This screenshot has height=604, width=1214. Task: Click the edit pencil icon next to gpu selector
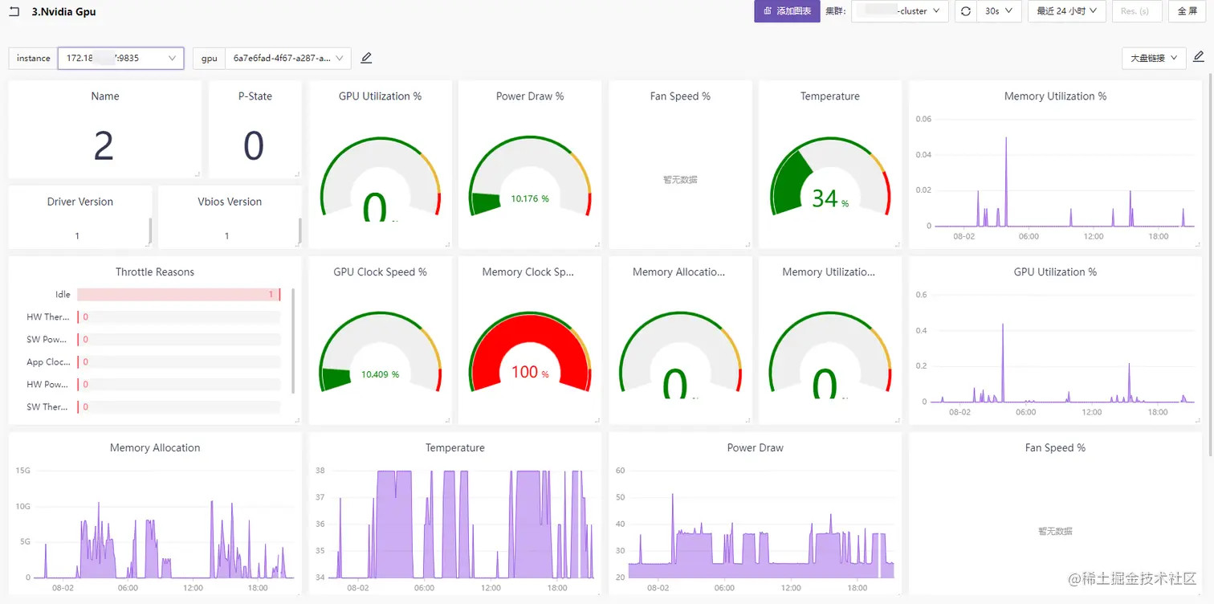(366, 58)
